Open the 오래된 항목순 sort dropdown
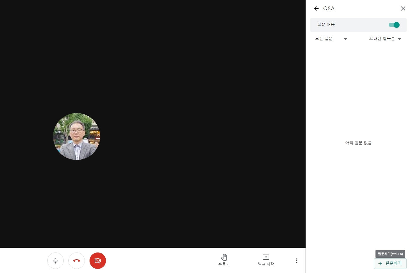411x273 pixels. point(385,39)
